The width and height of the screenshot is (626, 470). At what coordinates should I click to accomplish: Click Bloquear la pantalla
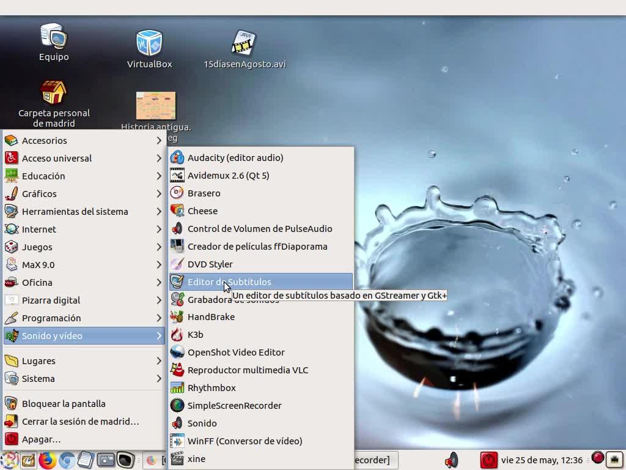tap(64, 404)
